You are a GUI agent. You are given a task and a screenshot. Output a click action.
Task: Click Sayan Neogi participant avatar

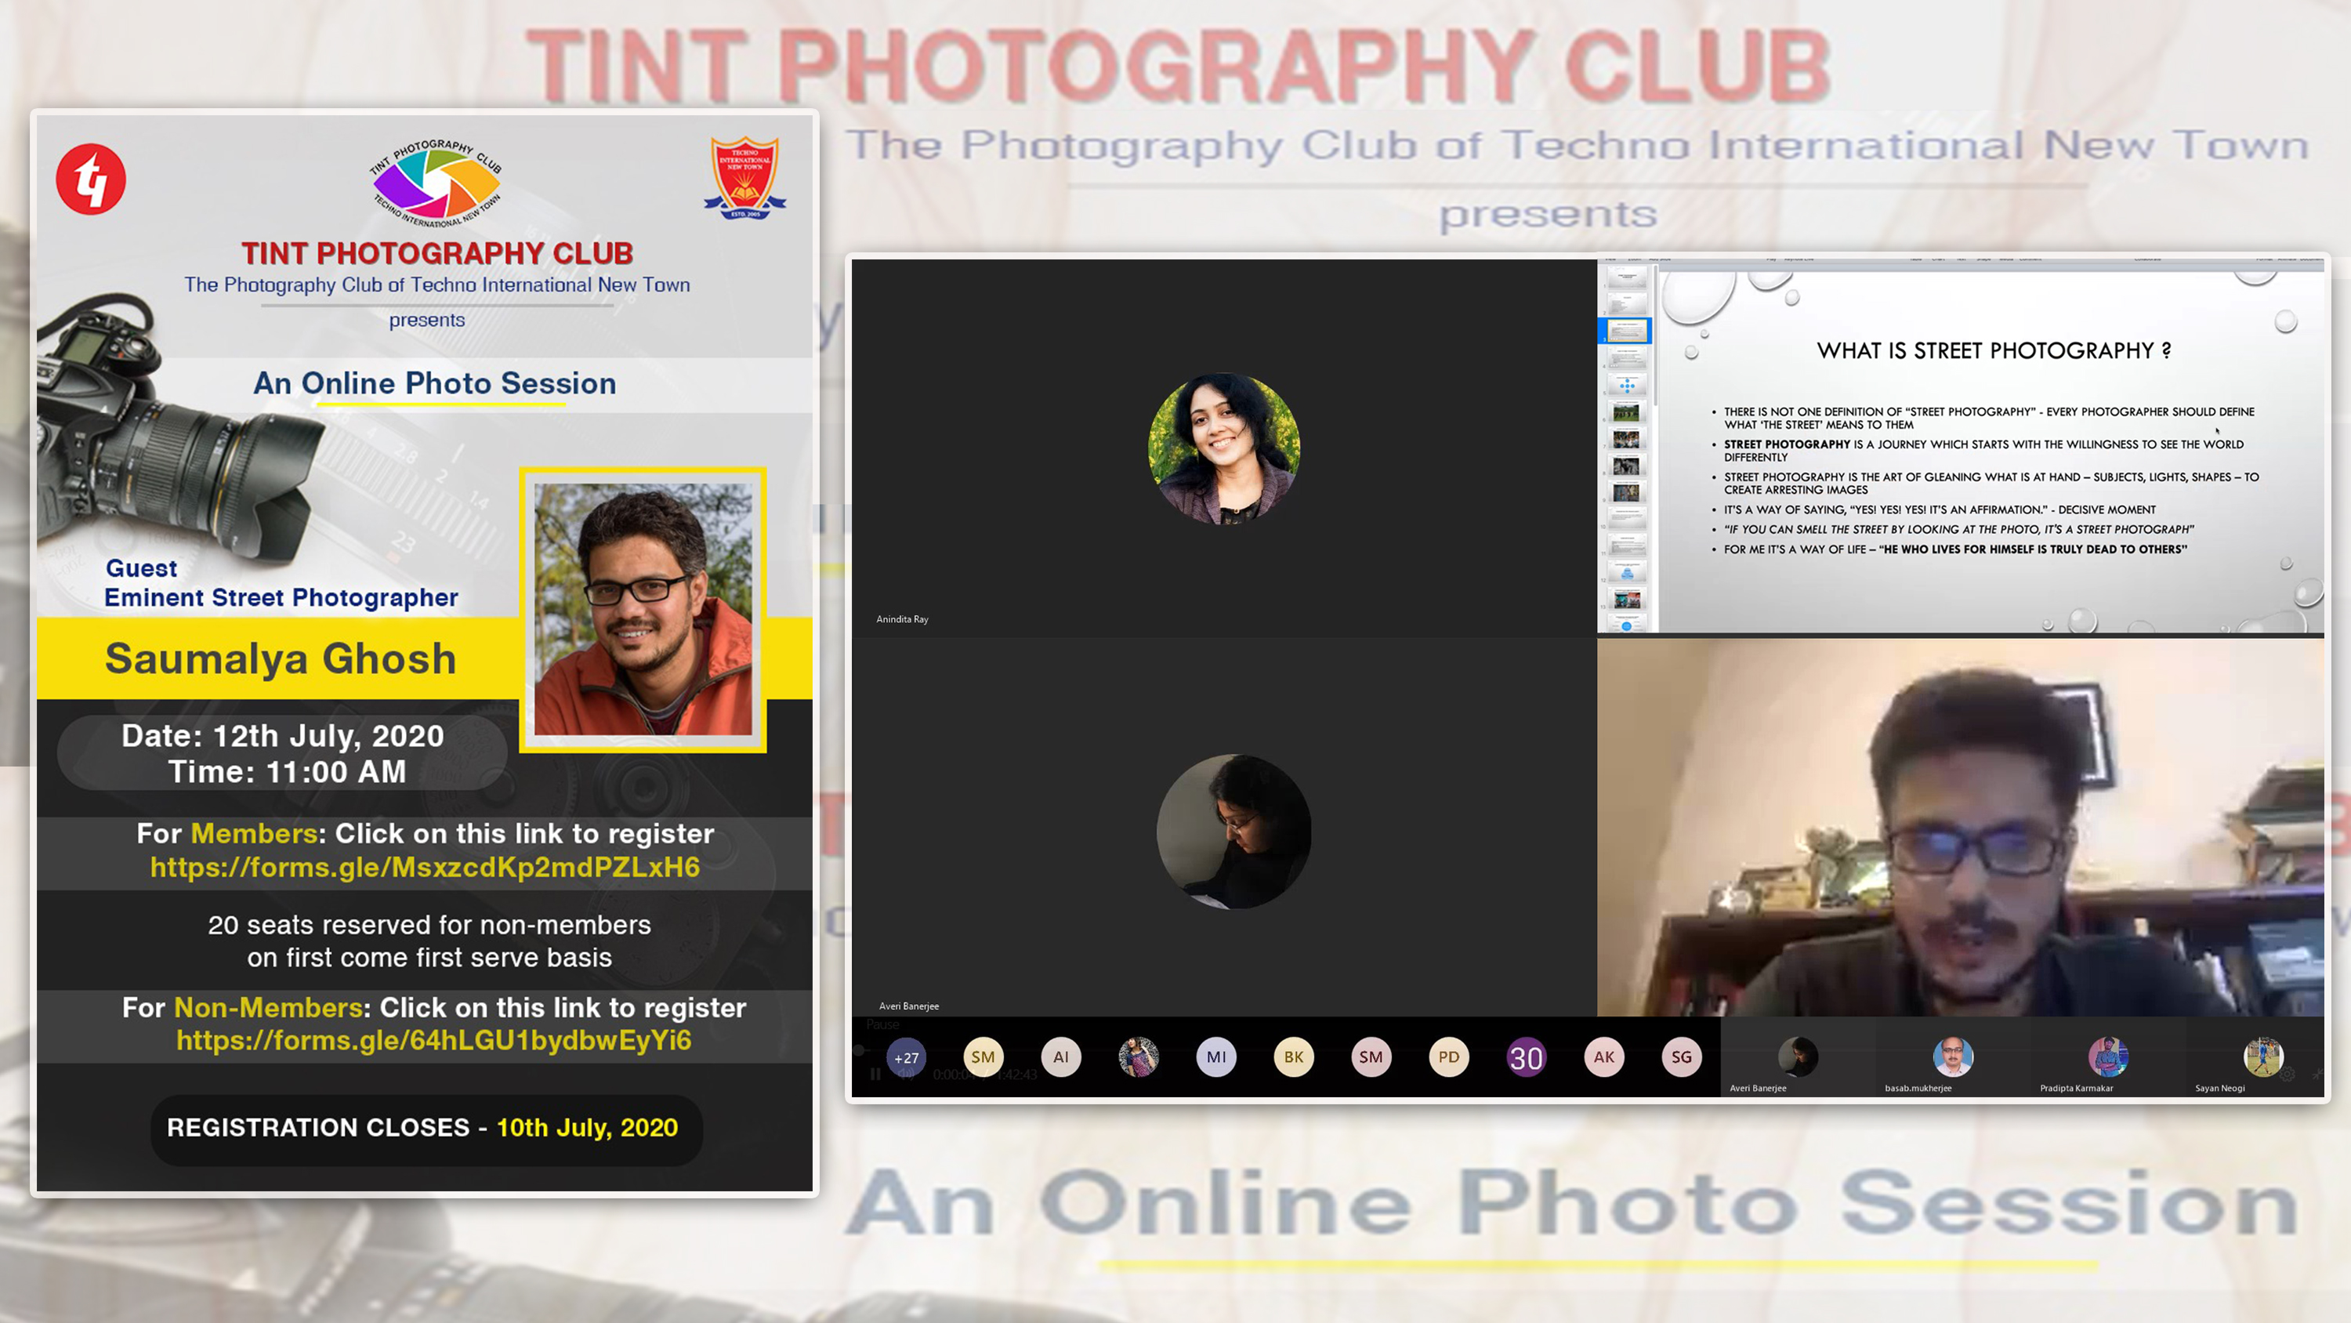click(x=2263, y=1057)
